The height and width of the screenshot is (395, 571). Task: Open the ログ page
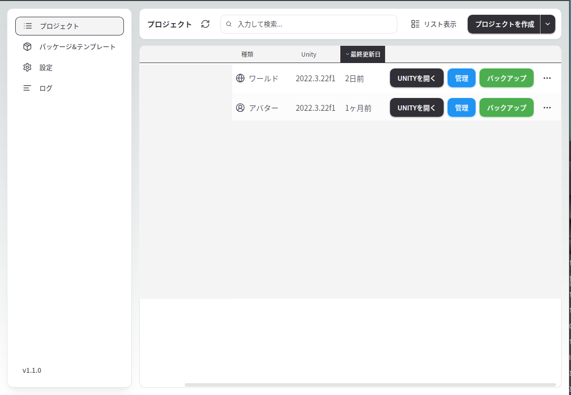[69, 88]
